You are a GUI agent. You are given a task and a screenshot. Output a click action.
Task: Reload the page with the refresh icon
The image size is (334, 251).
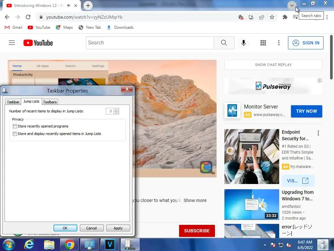(28, 17)
